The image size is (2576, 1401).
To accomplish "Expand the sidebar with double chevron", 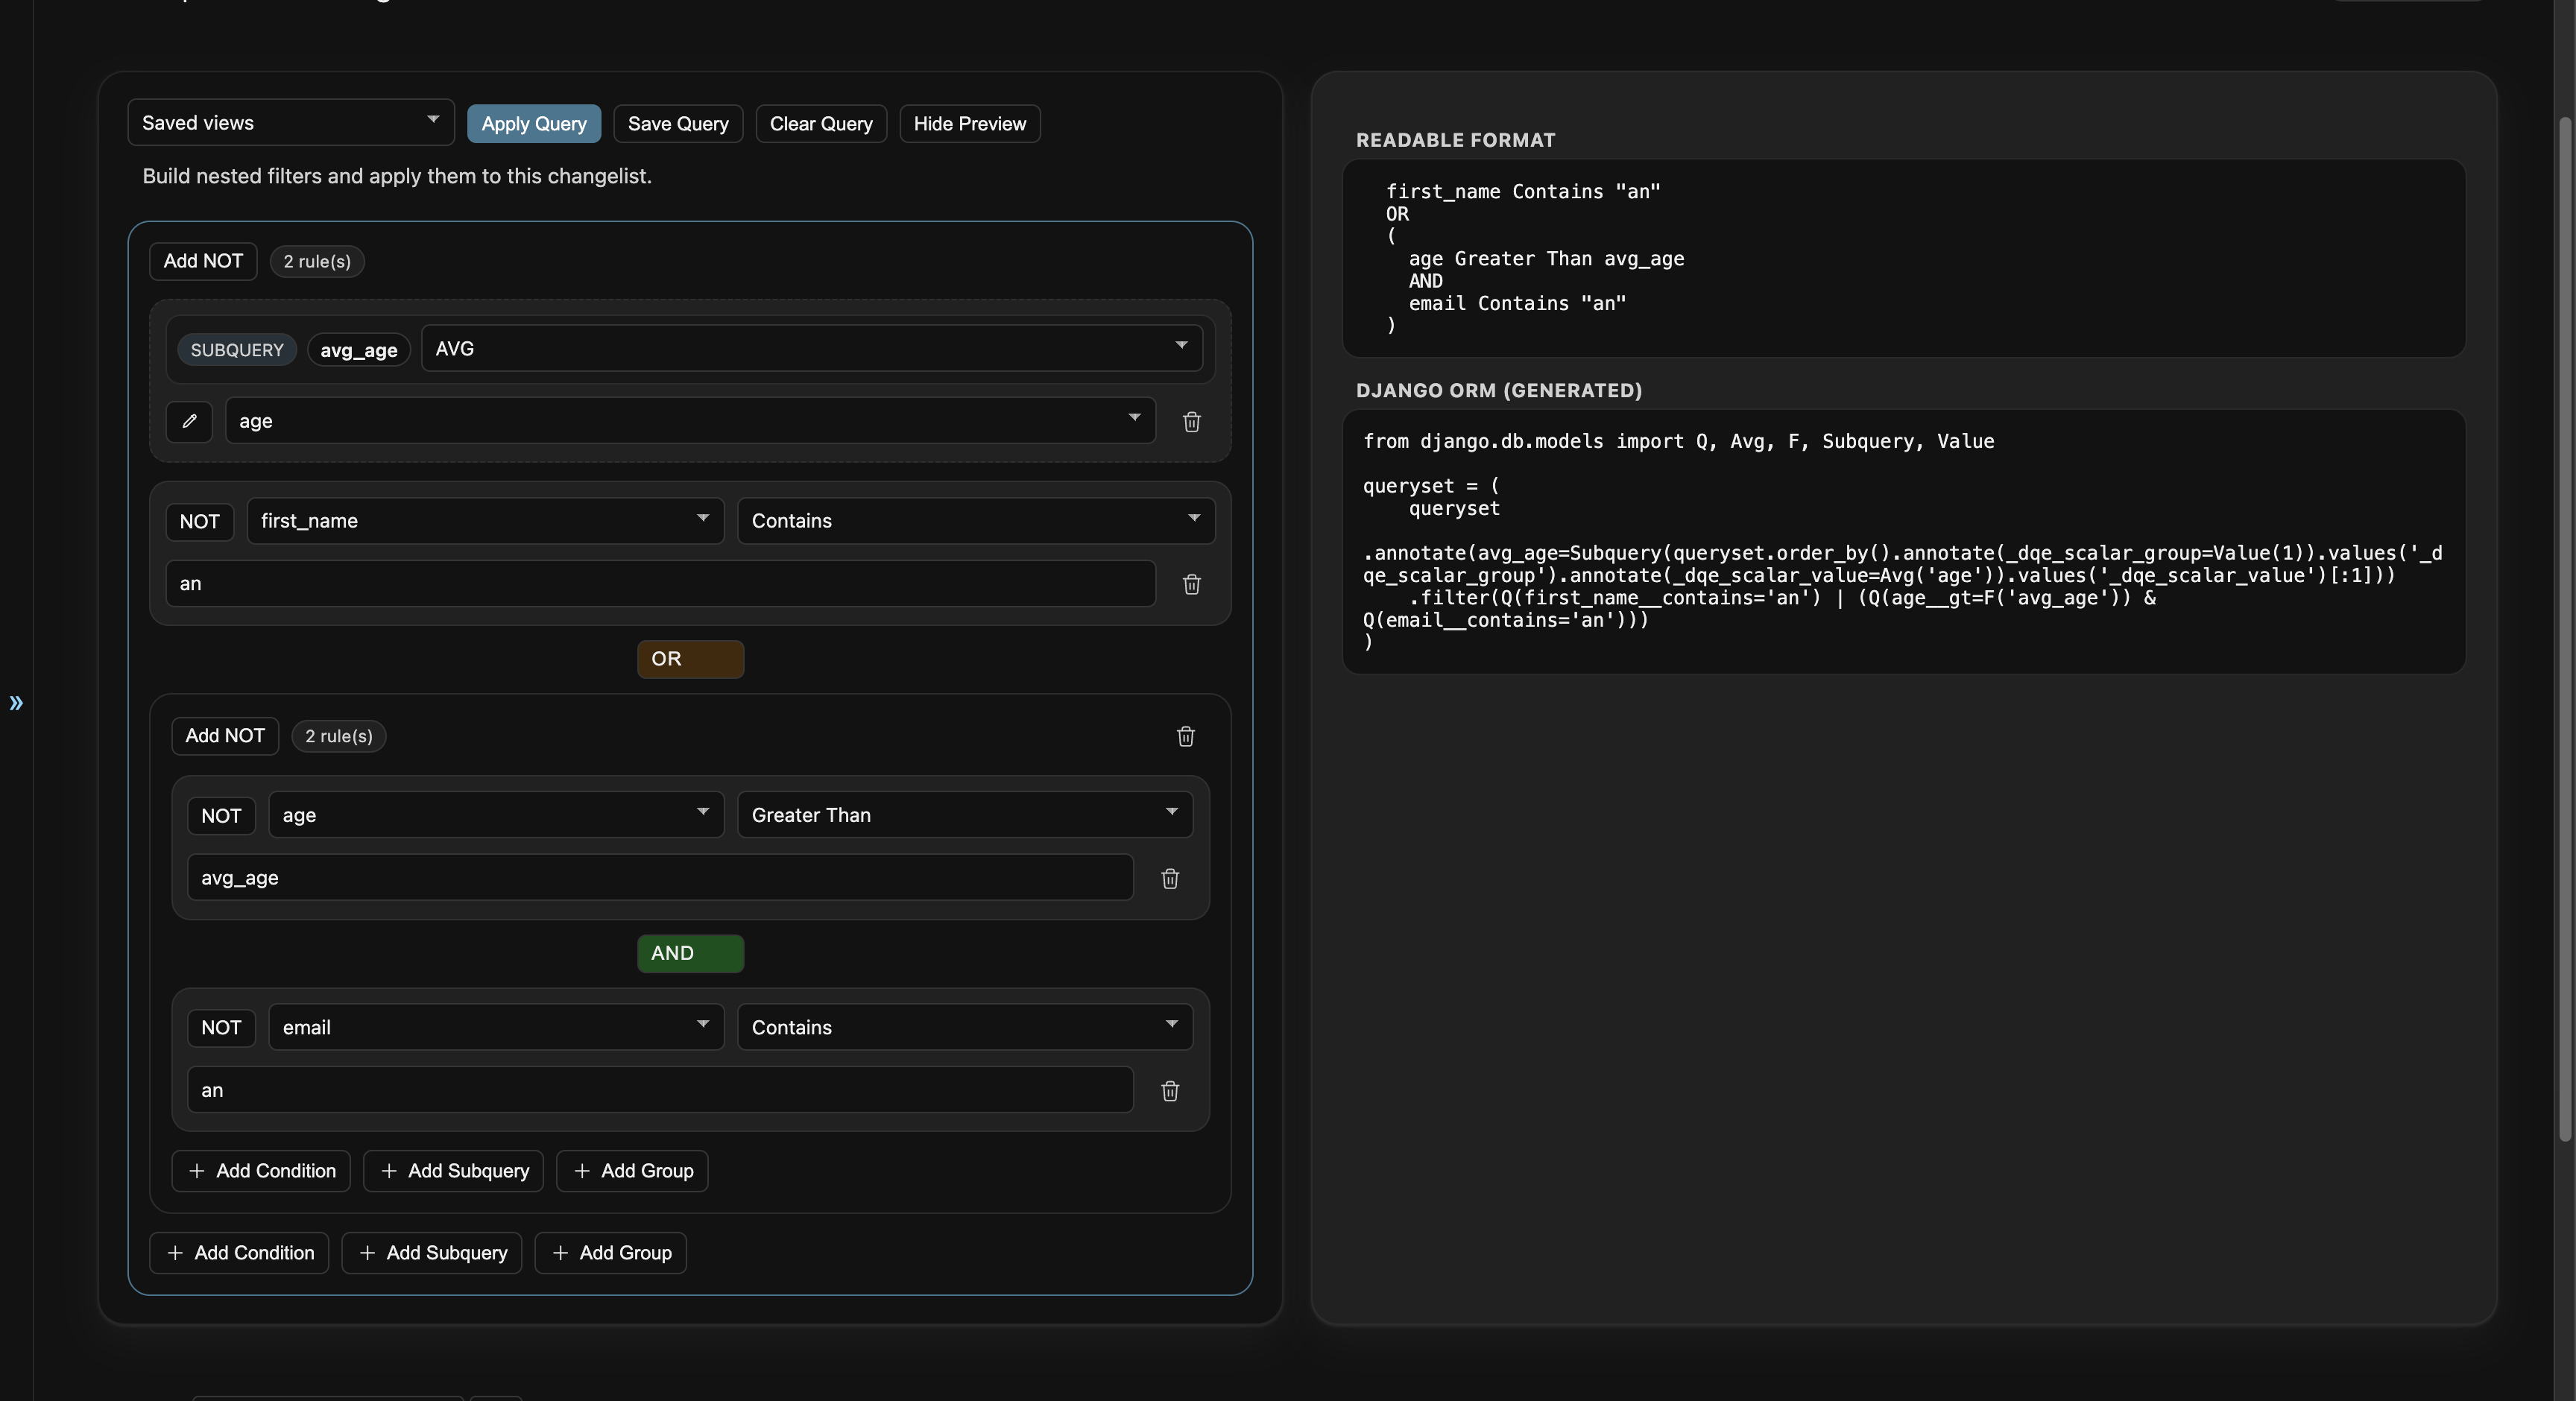I will [16, 703].
